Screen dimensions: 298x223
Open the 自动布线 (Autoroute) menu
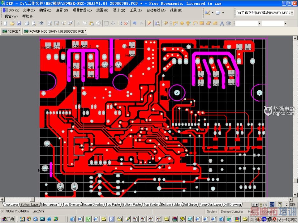pos(156,10)
